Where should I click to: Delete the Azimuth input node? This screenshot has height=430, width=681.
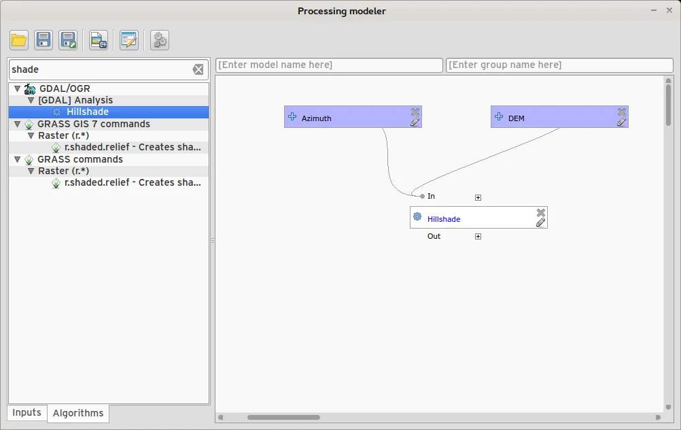click(x=415, y=112)
